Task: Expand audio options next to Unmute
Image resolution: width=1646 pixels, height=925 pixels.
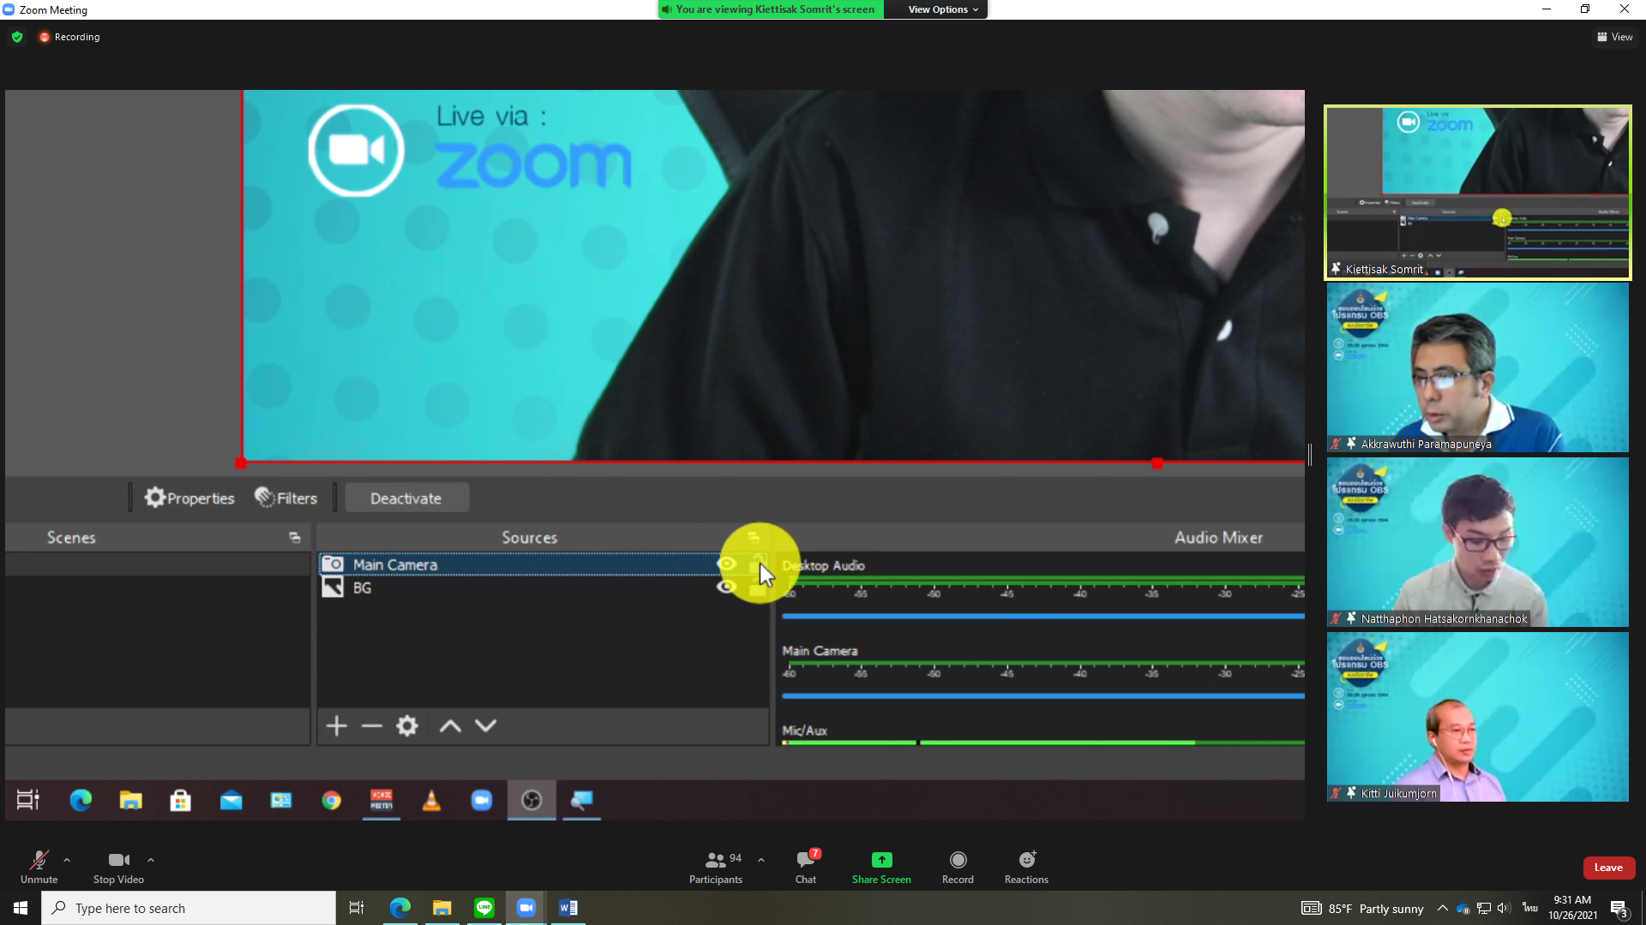Action: coord(67,859)
